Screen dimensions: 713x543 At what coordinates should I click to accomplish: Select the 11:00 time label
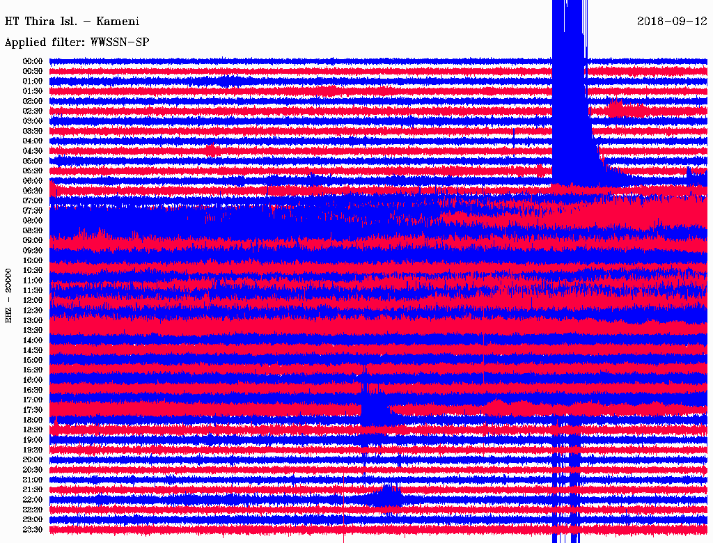tap(33, 281)
